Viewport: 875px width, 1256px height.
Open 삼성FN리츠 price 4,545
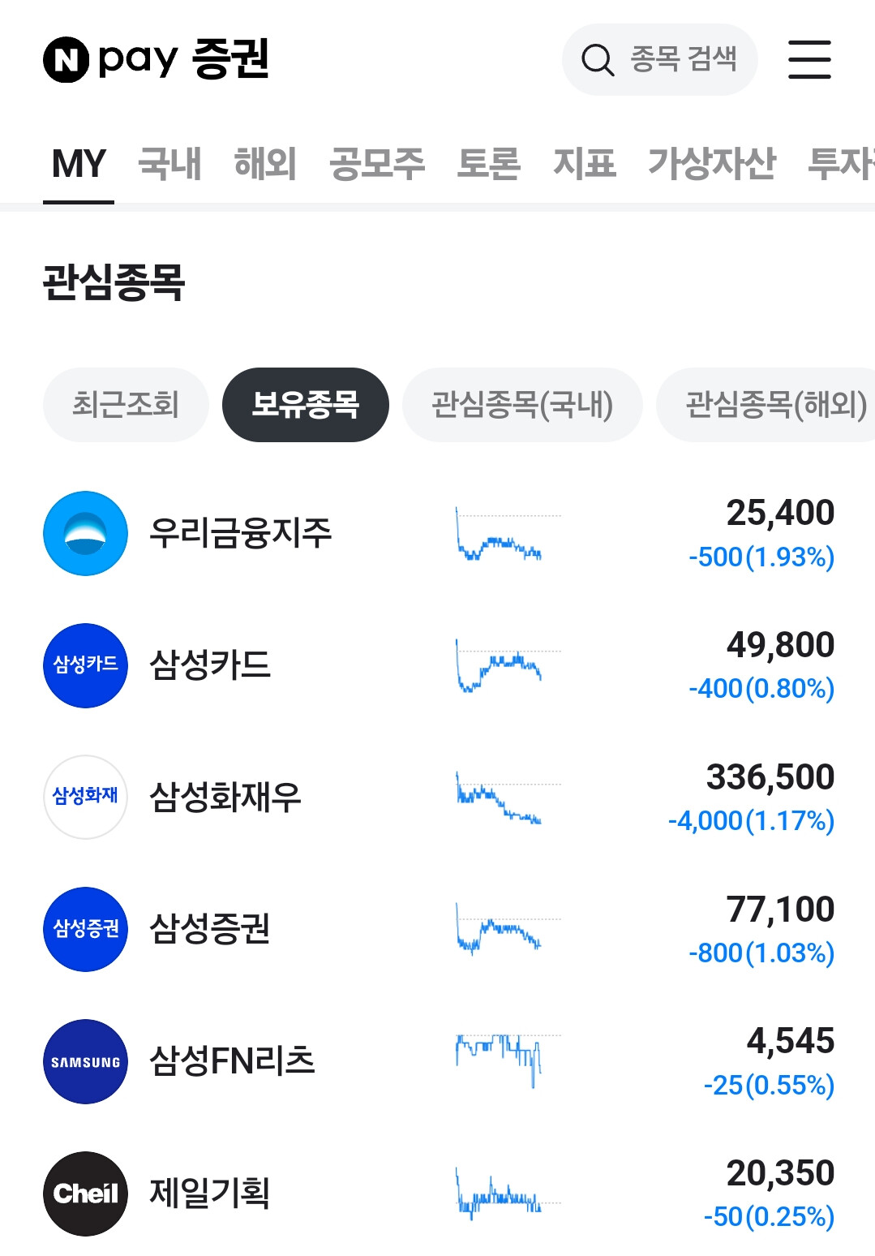point(791,1041)
